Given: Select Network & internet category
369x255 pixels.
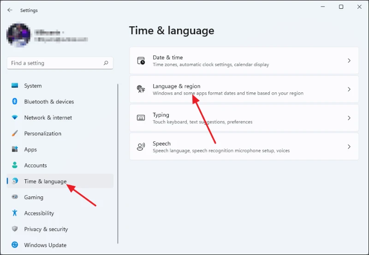Looking at the screenshot, I should (x=48, y=118).
